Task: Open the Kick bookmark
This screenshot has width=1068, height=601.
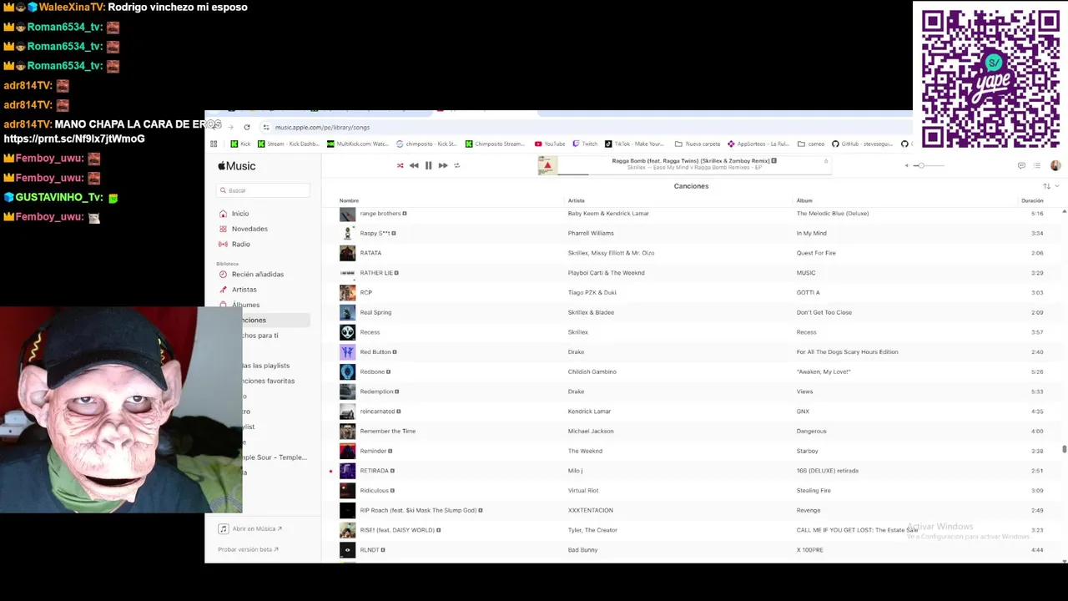Action: point(240,144)
